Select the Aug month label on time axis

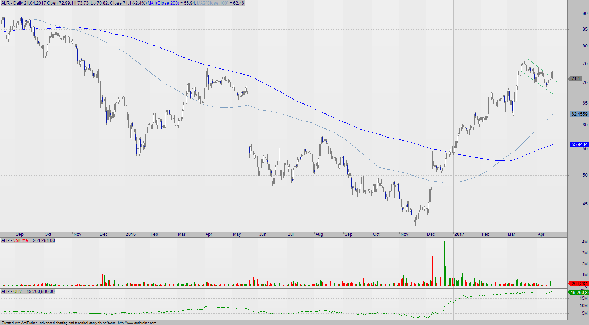[x=319, y=234]
